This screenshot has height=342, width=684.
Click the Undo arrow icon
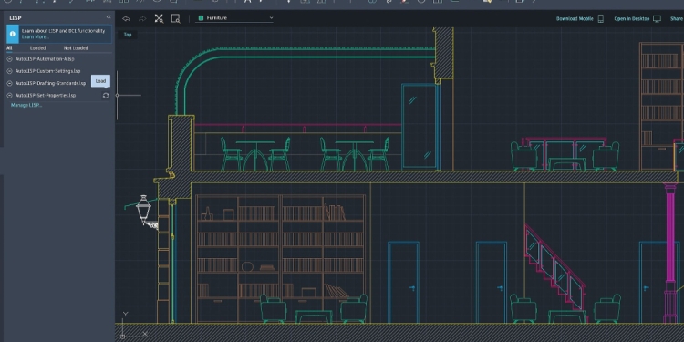[x=126, y=18]
